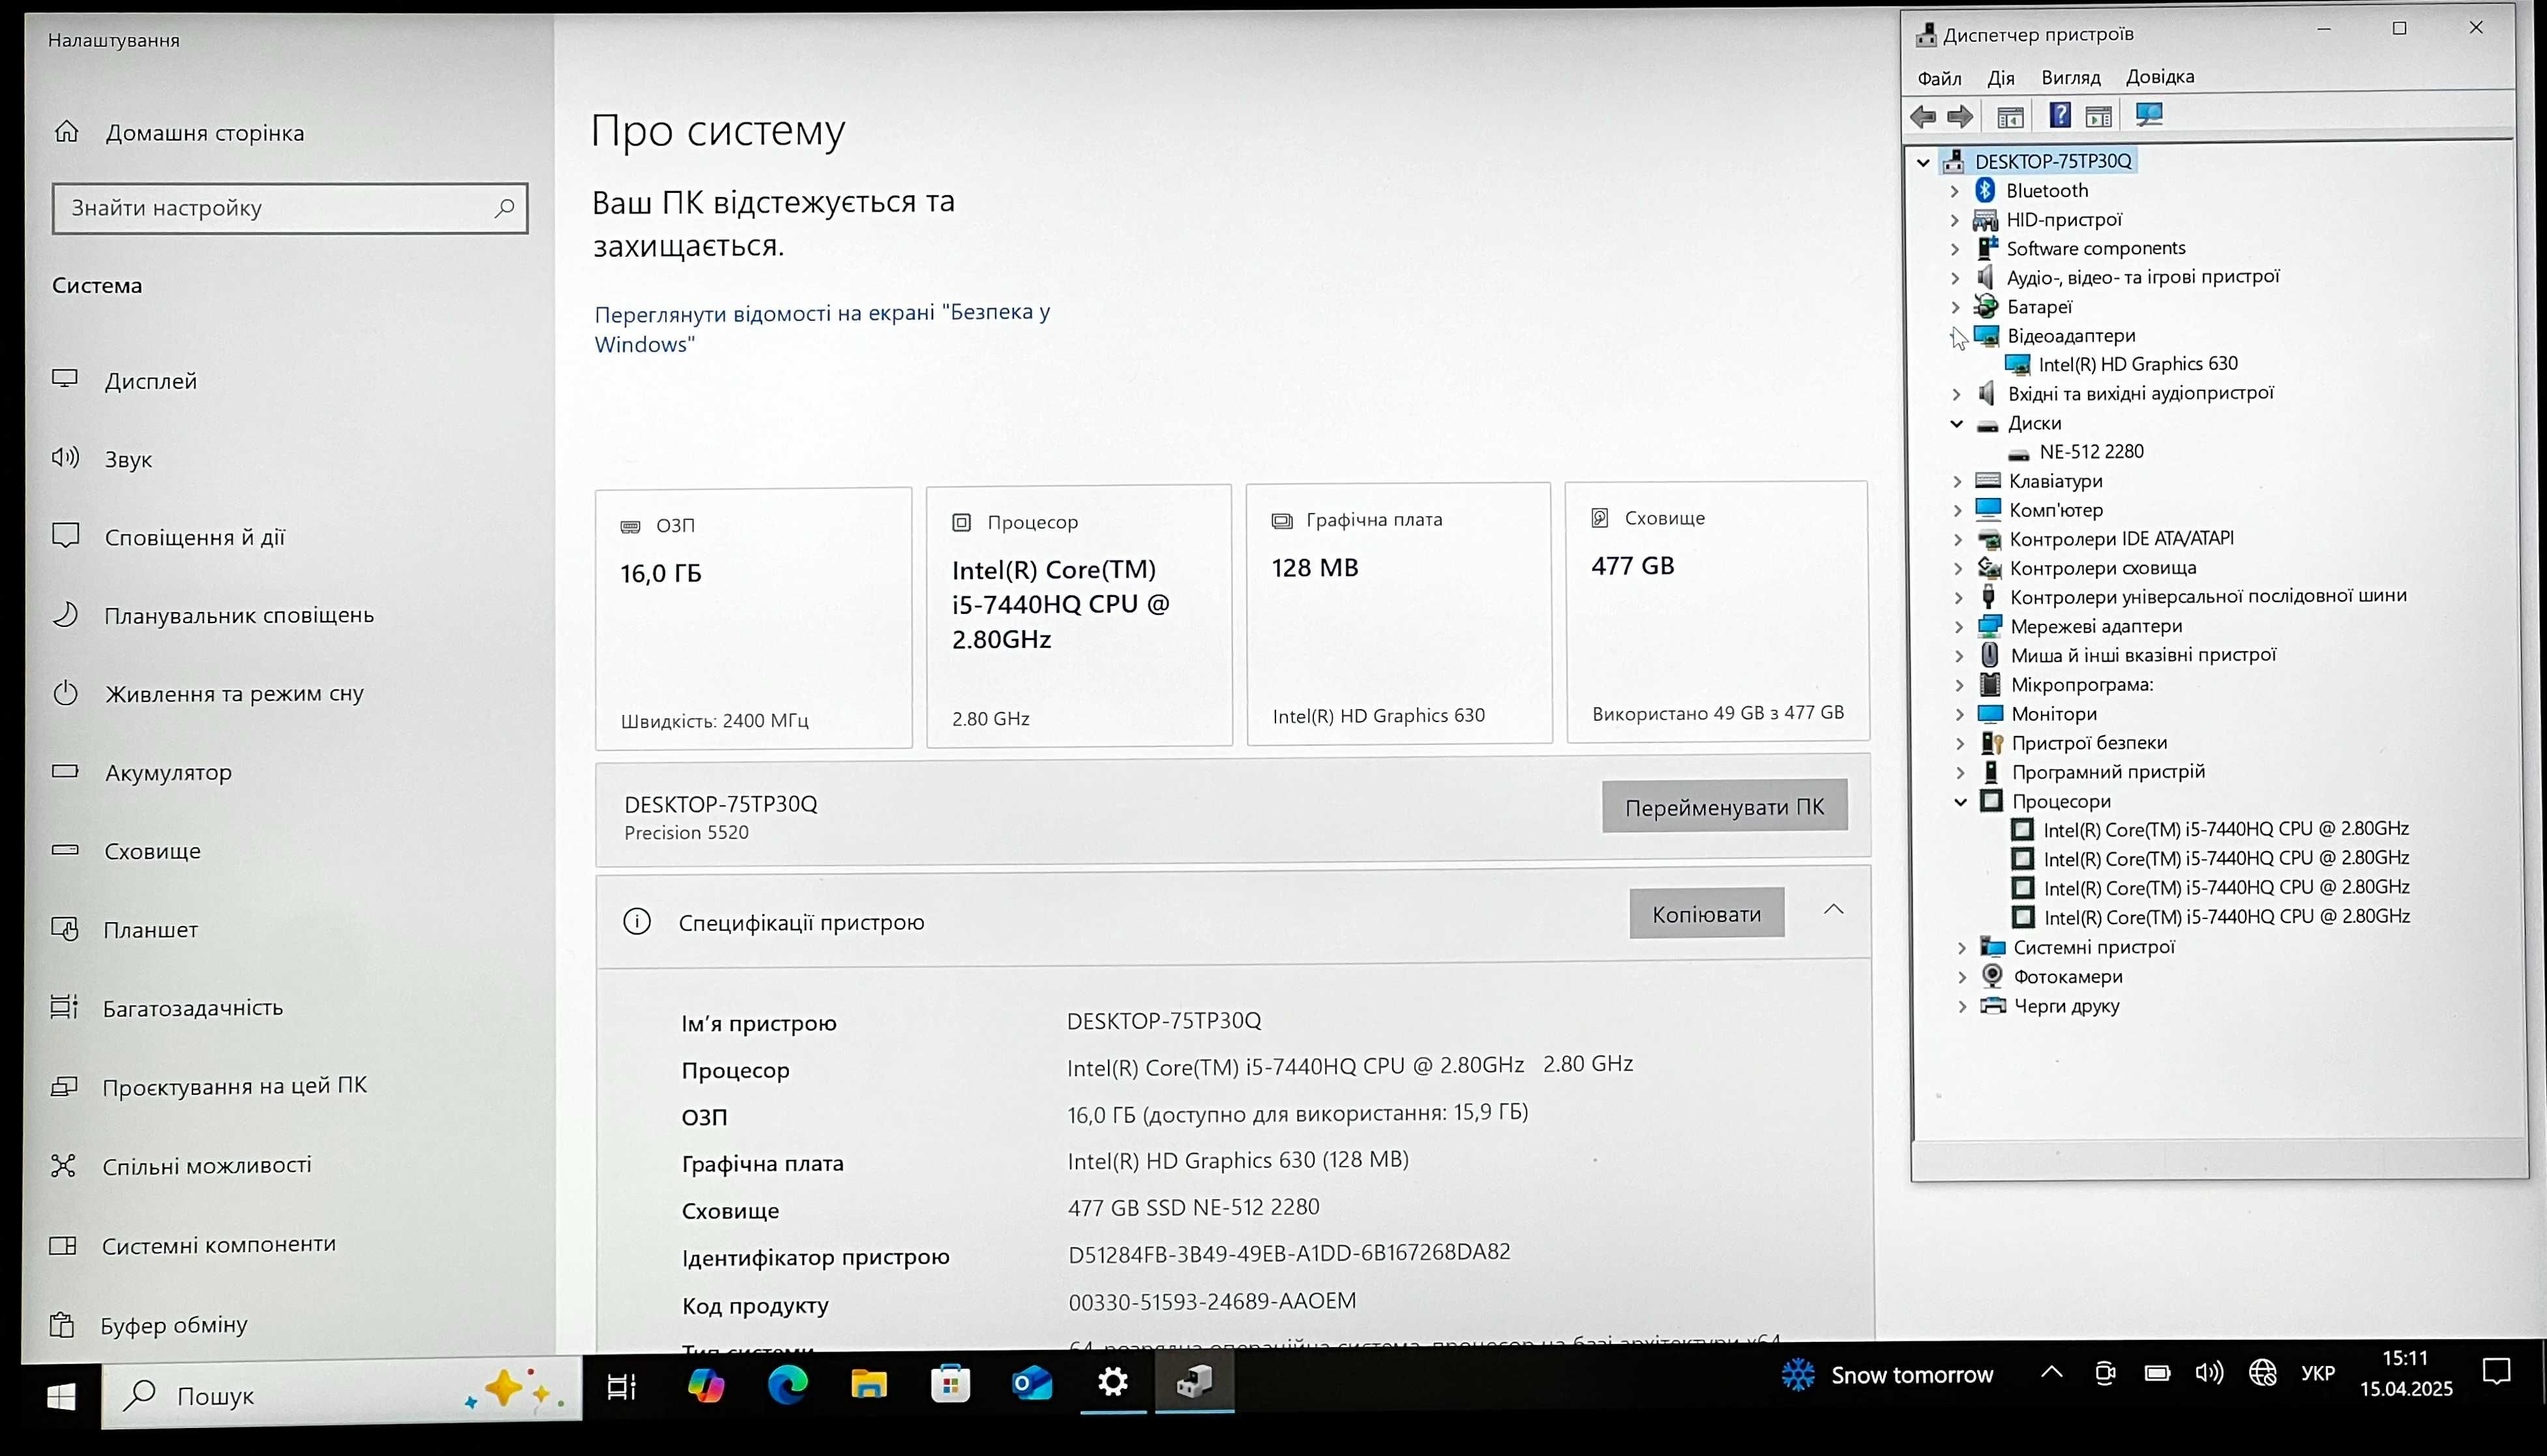2547x1456 pixels.
Task: Collapse the Специфікації пристрою section
Action: [x=1833, y=910]
